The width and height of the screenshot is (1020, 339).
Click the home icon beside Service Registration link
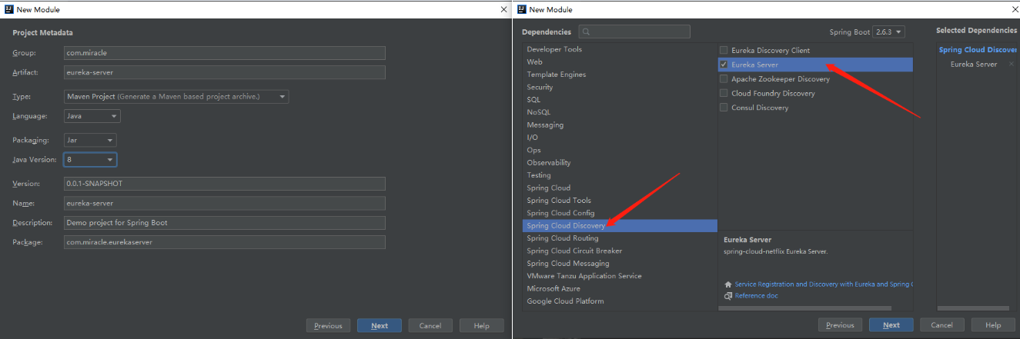click(x=728, y=284)
